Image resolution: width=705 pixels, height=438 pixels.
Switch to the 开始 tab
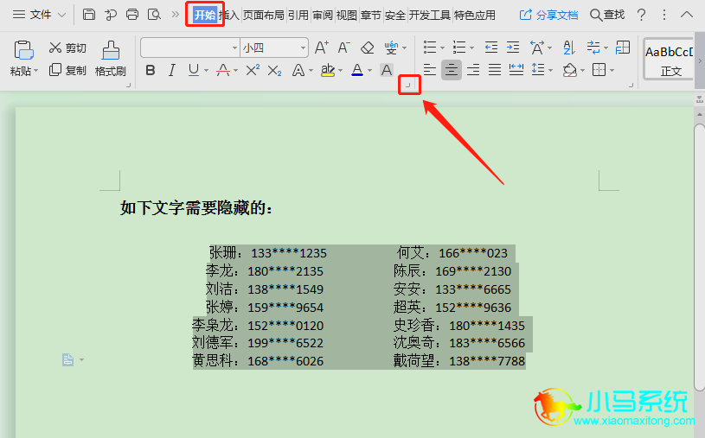click(x=205, y=15)
